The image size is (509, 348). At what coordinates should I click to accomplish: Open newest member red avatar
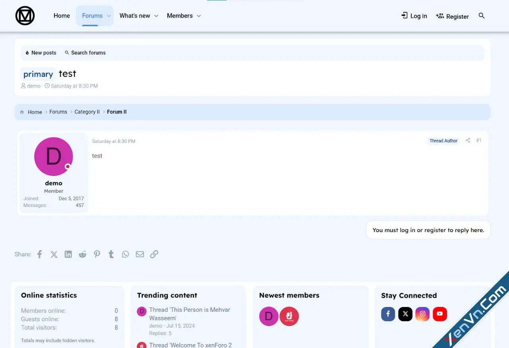[289, 317]
